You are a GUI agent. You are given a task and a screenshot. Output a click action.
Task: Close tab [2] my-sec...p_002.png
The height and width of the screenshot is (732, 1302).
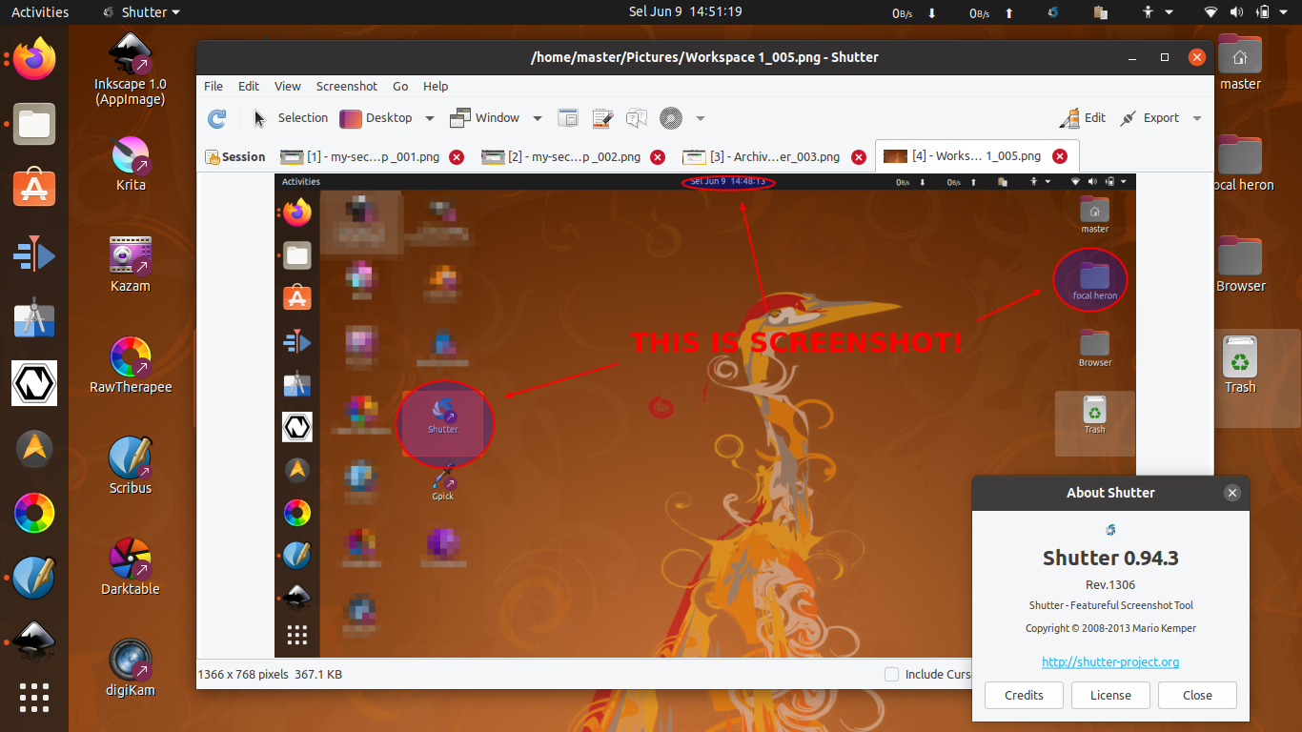[x=658, y=156]
